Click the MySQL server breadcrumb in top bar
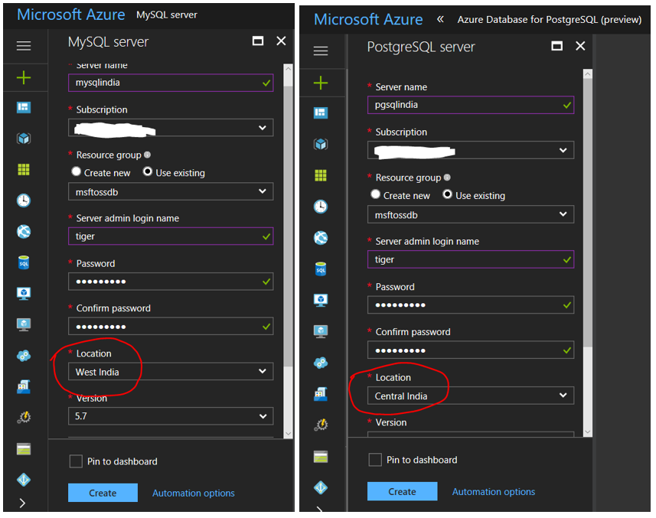The width and height of the screenshot is (656, 518). click(x=166, y=15)
